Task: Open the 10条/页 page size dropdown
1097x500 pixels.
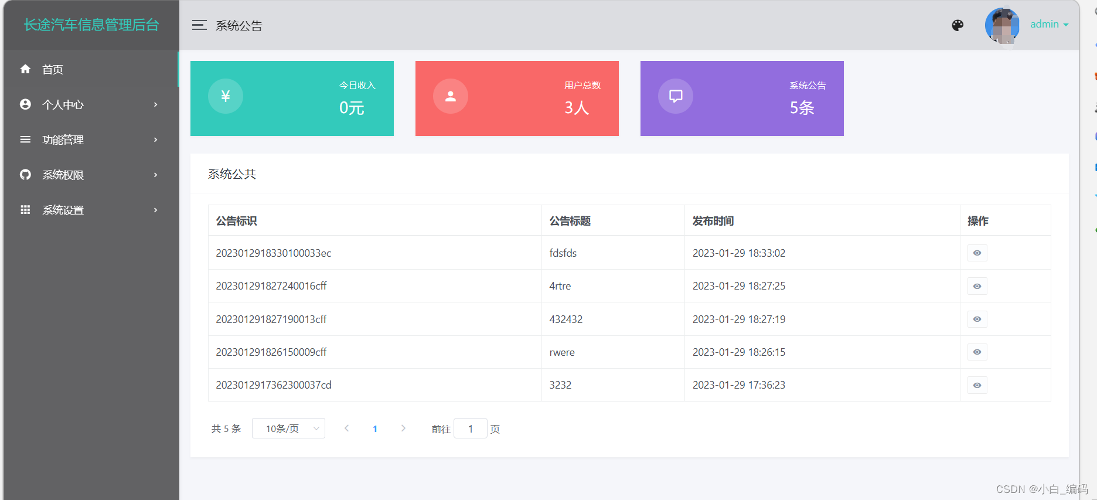Action: point(288,428)
